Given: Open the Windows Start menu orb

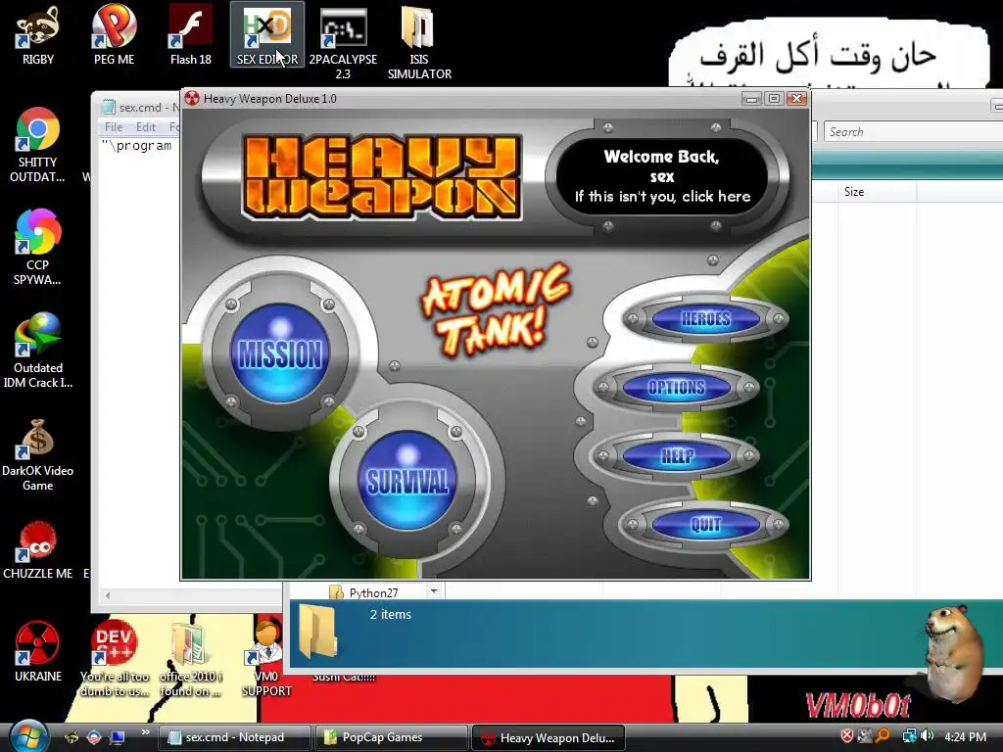Looking at the screenshot, I should tap(26, 736).
